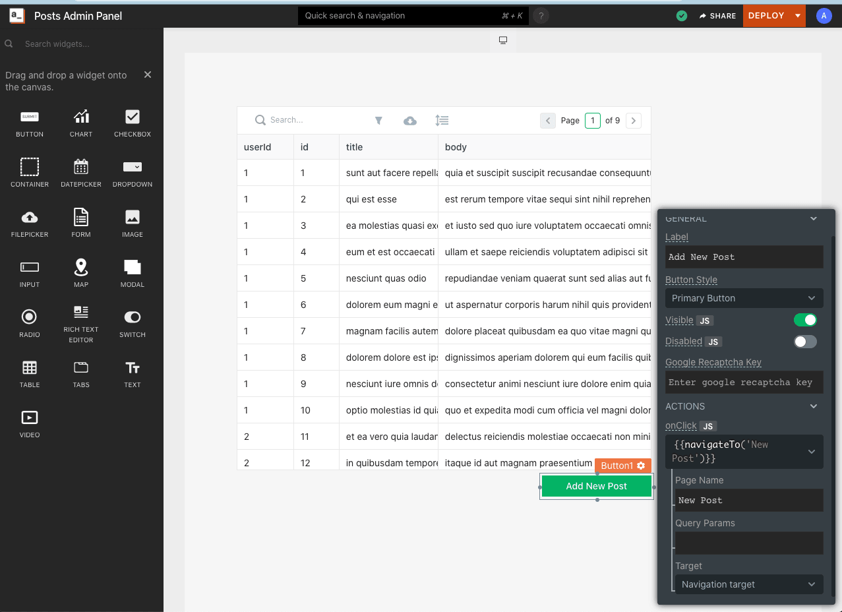Image resolution: width=842 pixels, height=612 pixels.
Task: Click the table row height icon
Action: (442, 121)
